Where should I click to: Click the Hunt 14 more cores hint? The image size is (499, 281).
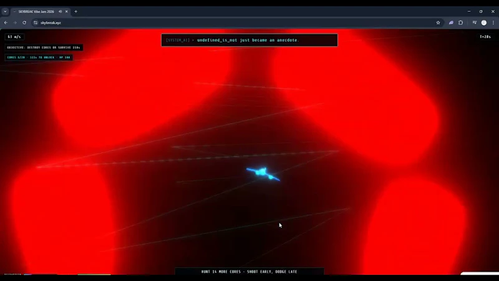[249, 272]
